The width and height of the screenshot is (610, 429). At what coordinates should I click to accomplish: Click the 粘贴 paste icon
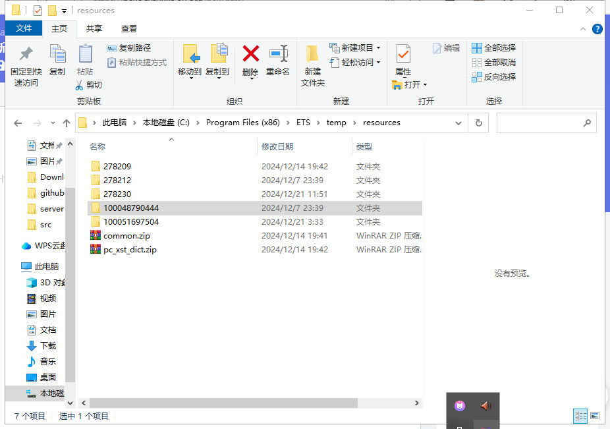[85, 54]
